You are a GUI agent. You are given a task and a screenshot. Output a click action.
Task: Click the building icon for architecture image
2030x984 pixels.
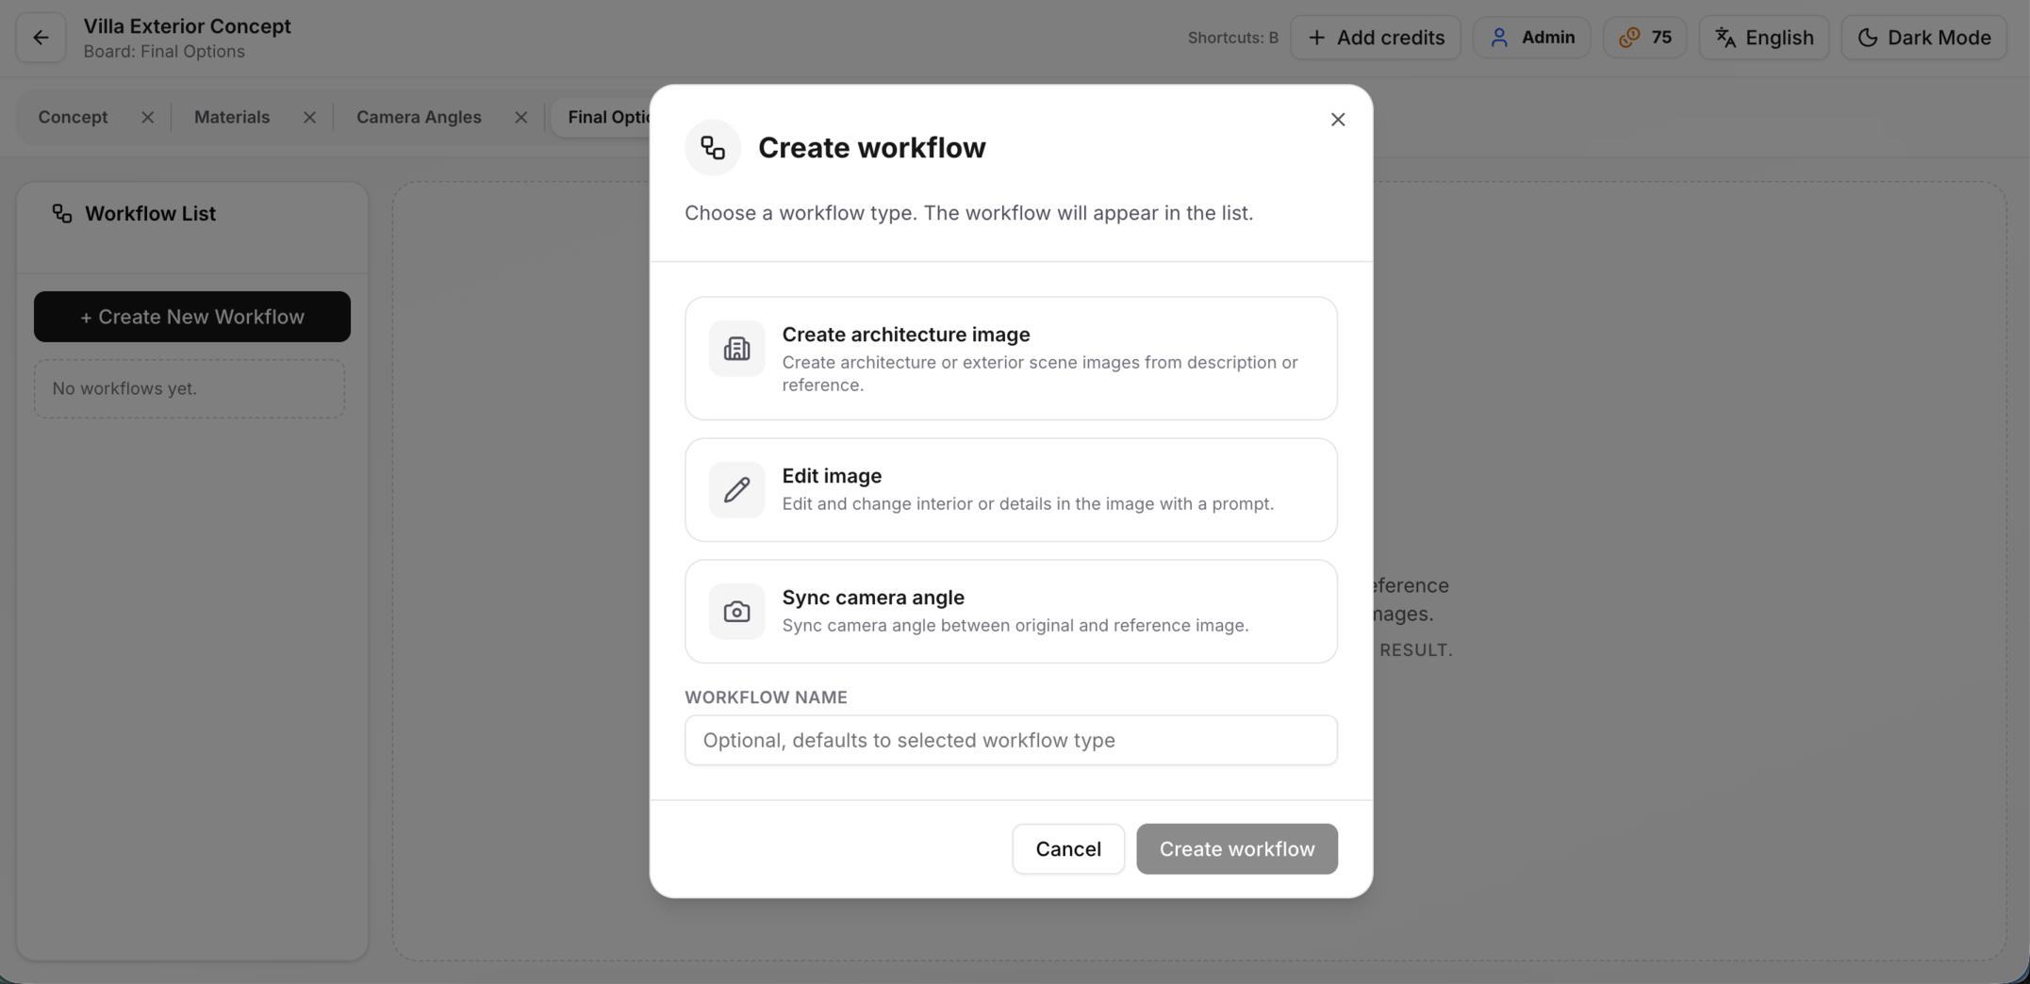tap(736, 349)
